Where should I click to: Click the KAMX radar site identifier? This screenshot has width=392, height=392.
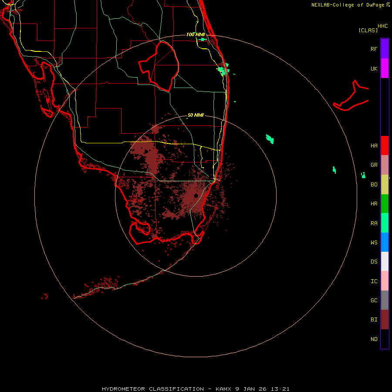click(223, 389)
